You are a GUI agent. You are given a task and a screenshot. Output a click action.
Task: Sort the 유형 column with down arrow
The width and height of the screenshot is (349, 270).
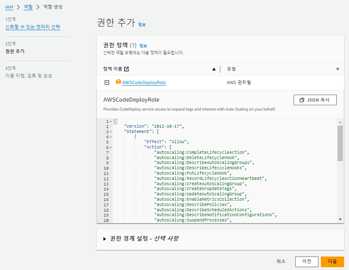tap(338, 69)
